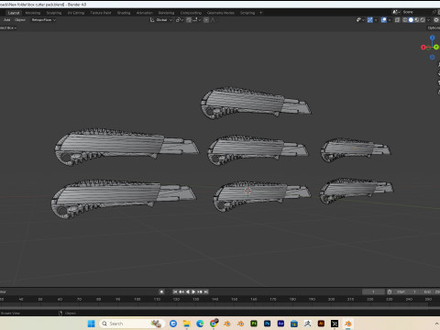Switch to the Layout workspace tab
440x330 pixels.
14,13
